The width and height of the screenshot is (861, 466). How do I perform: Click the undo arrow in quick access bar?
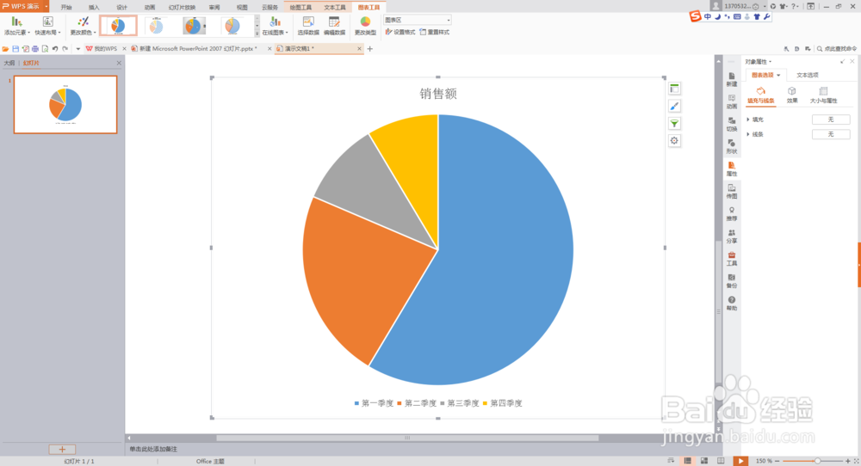(x=55, y=49)
